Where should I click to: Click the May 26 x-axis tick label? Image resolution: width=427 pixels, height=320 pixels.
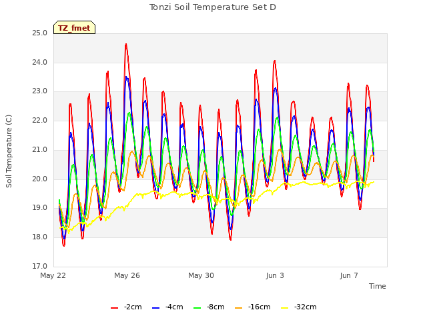coord(127,275)
